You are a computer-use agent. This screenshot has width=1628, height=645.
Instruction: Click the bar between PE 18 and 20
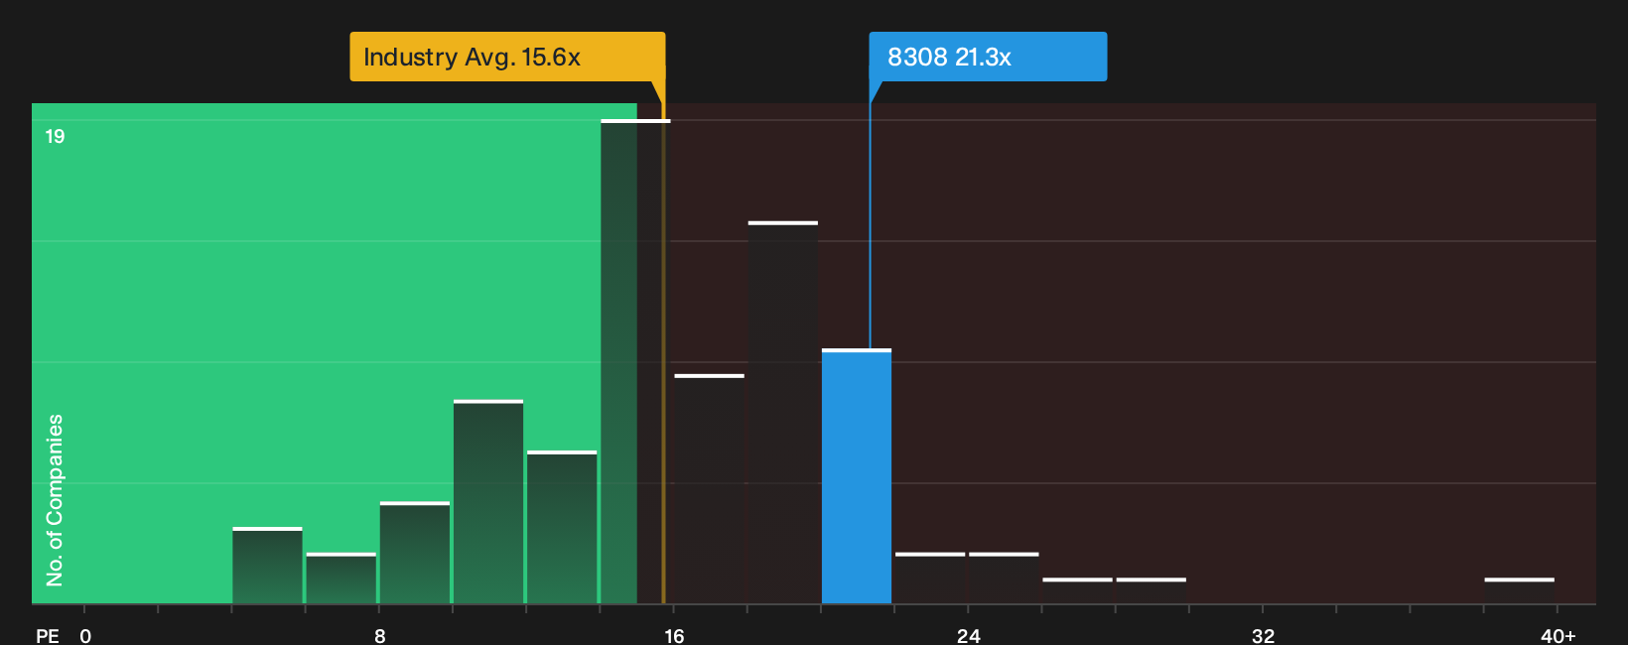(x=783, y=412)
